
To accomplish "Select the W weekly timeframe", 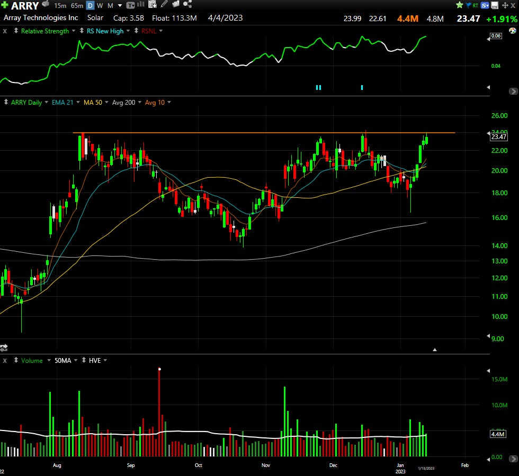I will point(100,6).
